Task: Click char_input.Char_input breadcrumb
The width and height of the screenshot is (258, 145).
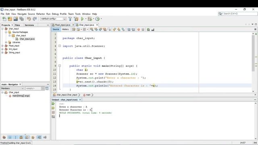Action: [67, 95]
